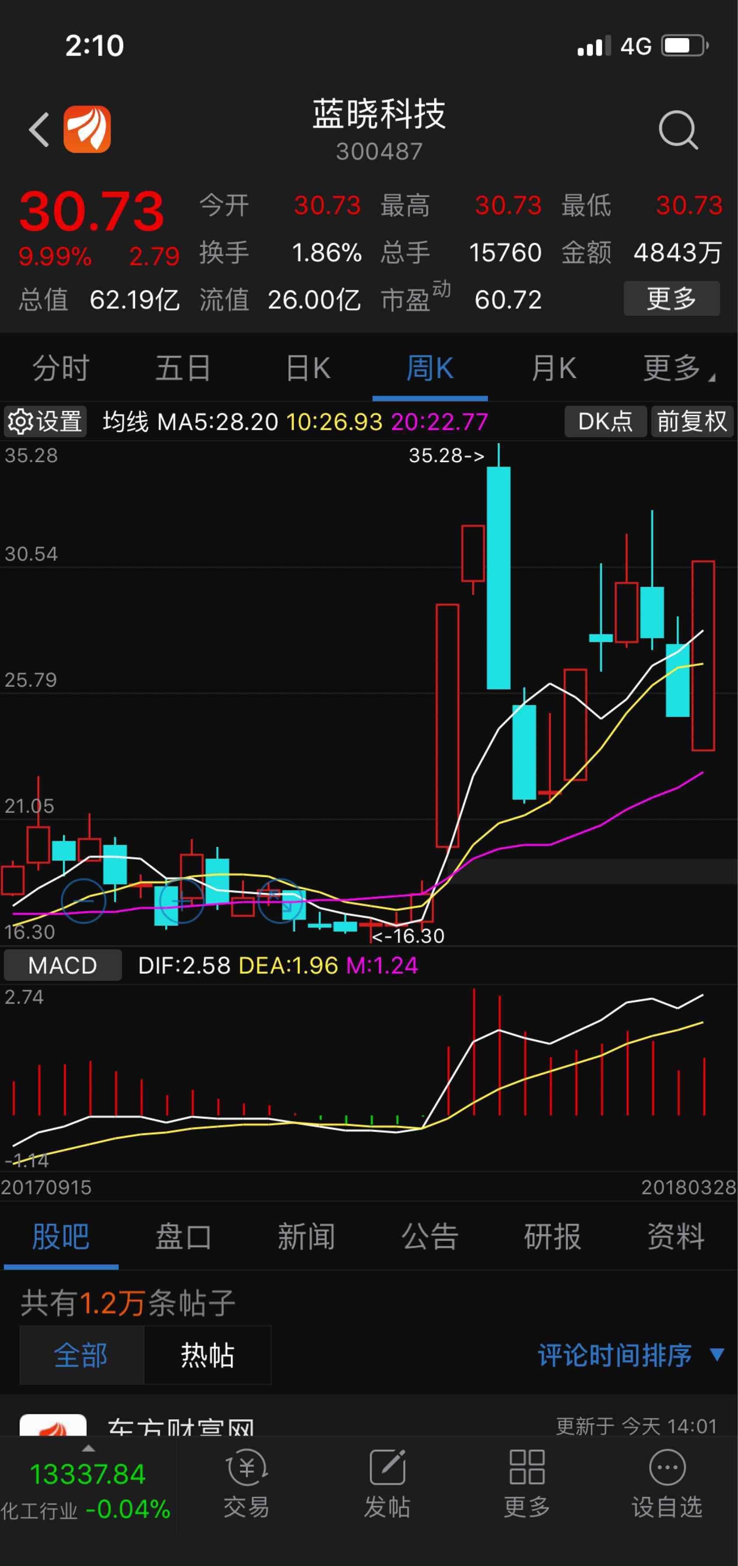This screenshot has height=1566, width=738.
Task: Tap the 设自选 add-to-watchlist icon
Action: [667, 1483]
